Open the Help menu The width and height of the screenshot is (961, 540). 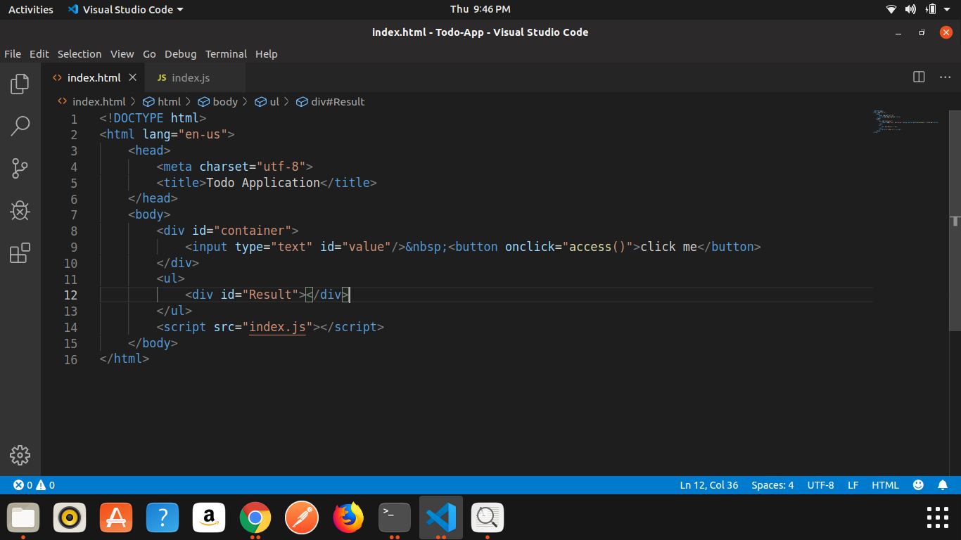[x=267, y=54]
